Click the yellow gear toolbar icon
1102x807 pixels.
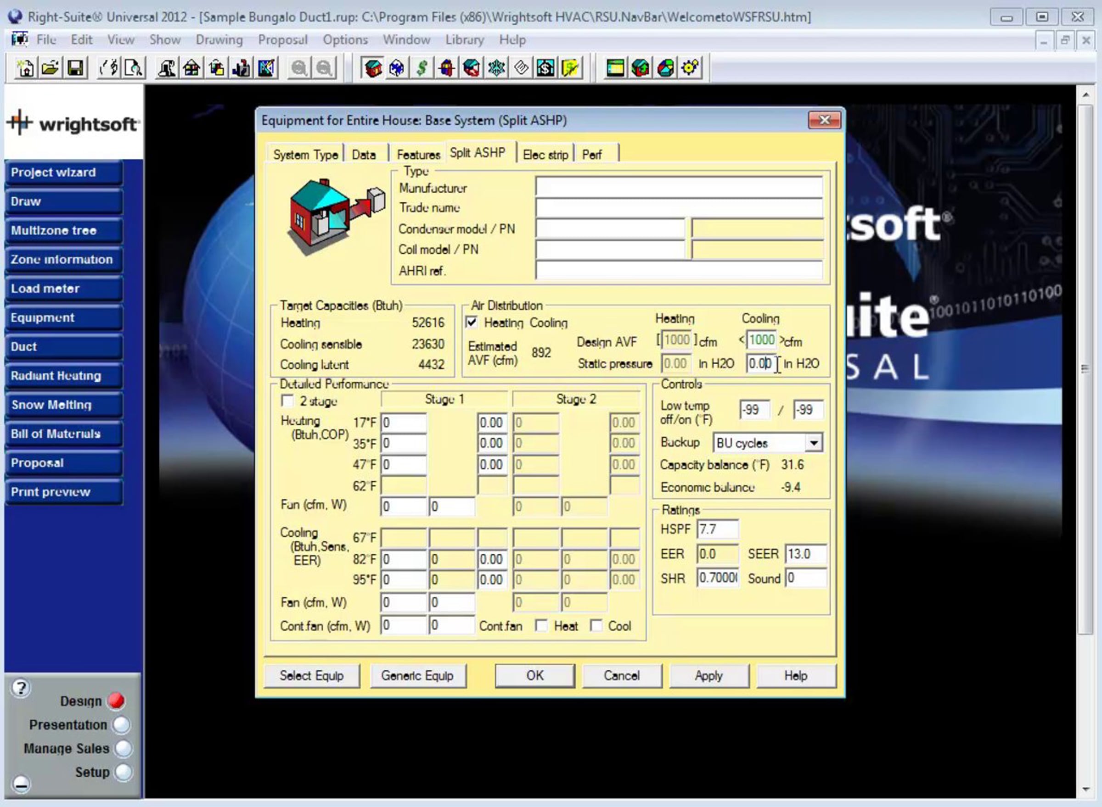coord(690,68)
